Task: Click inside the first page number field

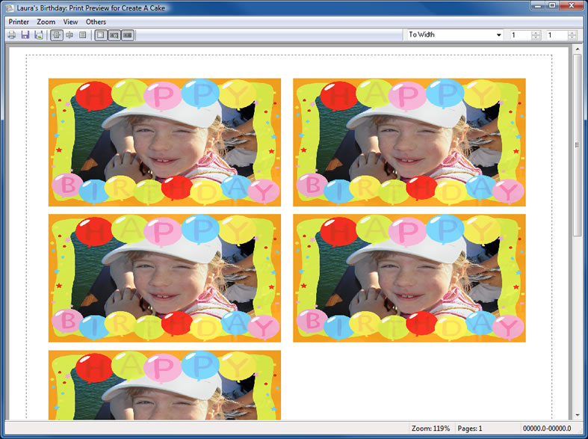Action: (x=521, y=35)
